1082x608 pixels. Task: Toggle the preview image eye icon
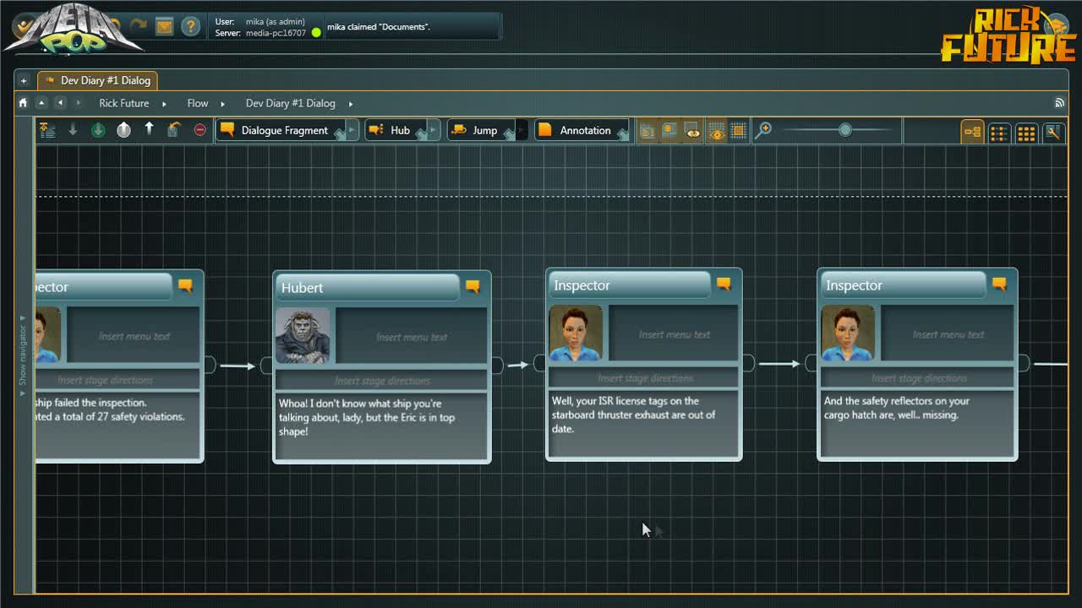pos(693,131)
